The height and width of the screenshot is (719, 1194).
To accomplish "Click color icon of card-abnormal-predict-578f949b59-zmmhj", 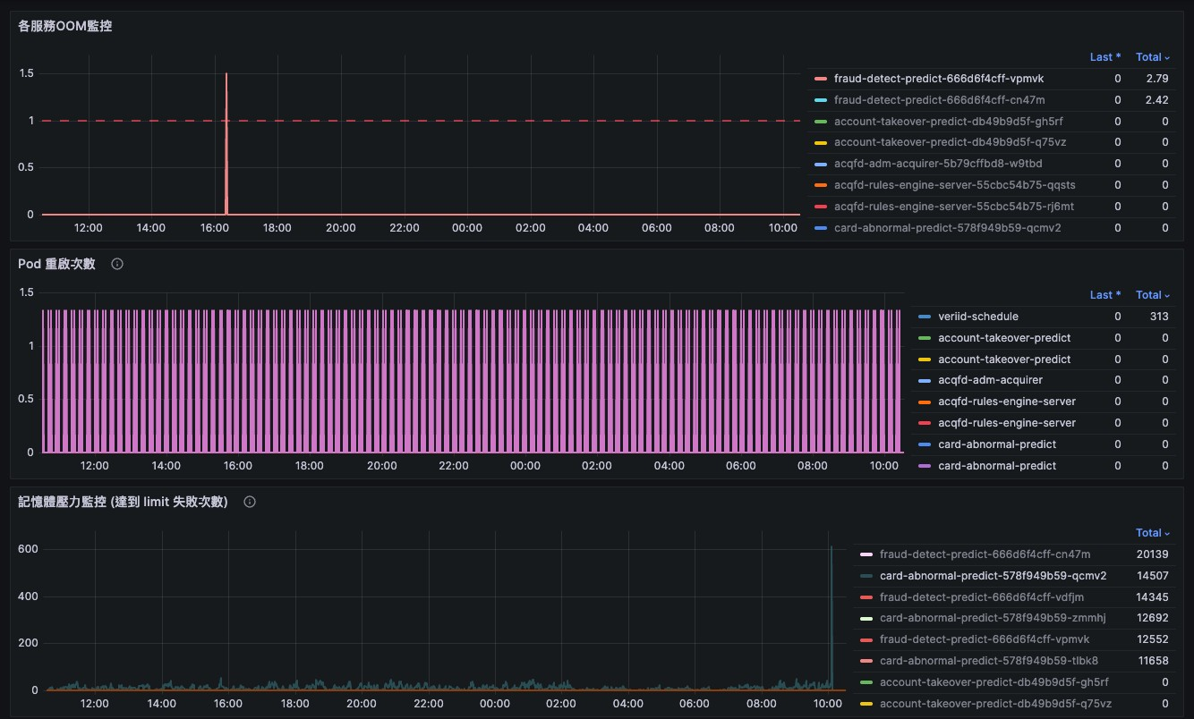I will [x=866, y=619].
